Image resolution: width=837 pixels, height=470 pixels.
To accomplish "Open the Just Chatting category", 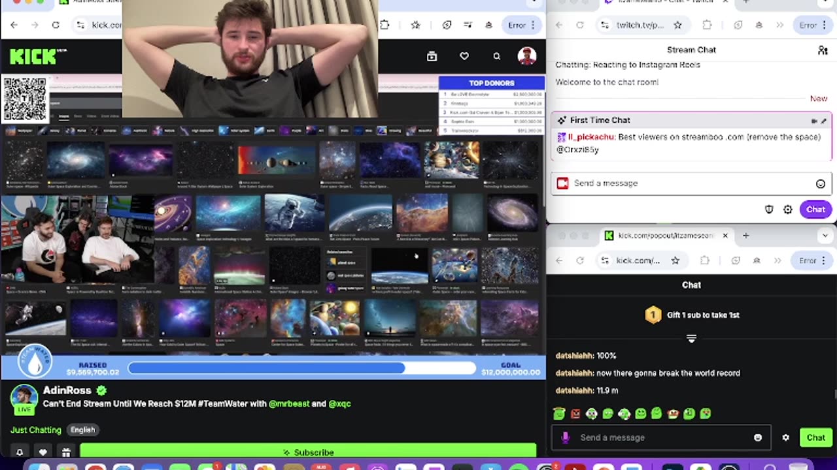I will point(36,430).
